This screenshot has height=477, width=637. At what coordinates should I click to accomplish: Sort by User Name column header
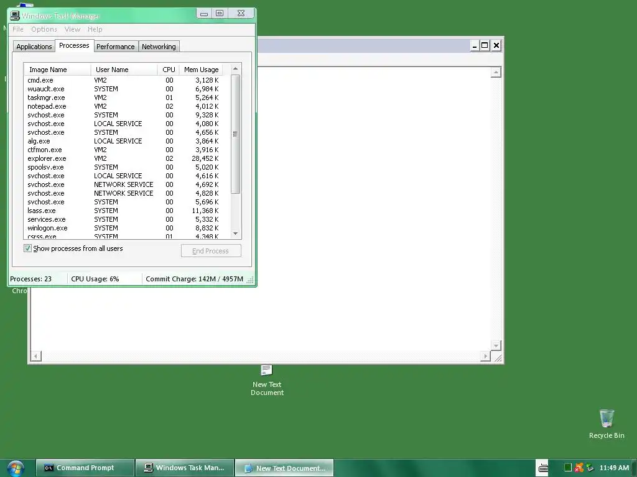[x=124, y=70]
